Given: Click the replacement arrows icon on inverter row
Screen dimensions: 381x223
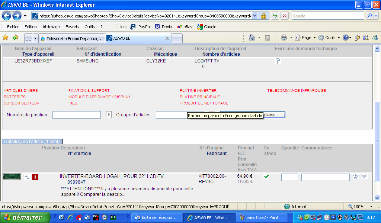Looking at the screenshot, I should click(x=27, y=177).
